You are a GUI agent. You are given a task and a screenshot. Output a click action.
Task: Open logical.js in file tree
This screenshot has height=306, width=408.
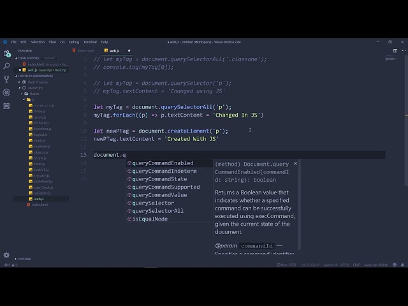[41, 135]
